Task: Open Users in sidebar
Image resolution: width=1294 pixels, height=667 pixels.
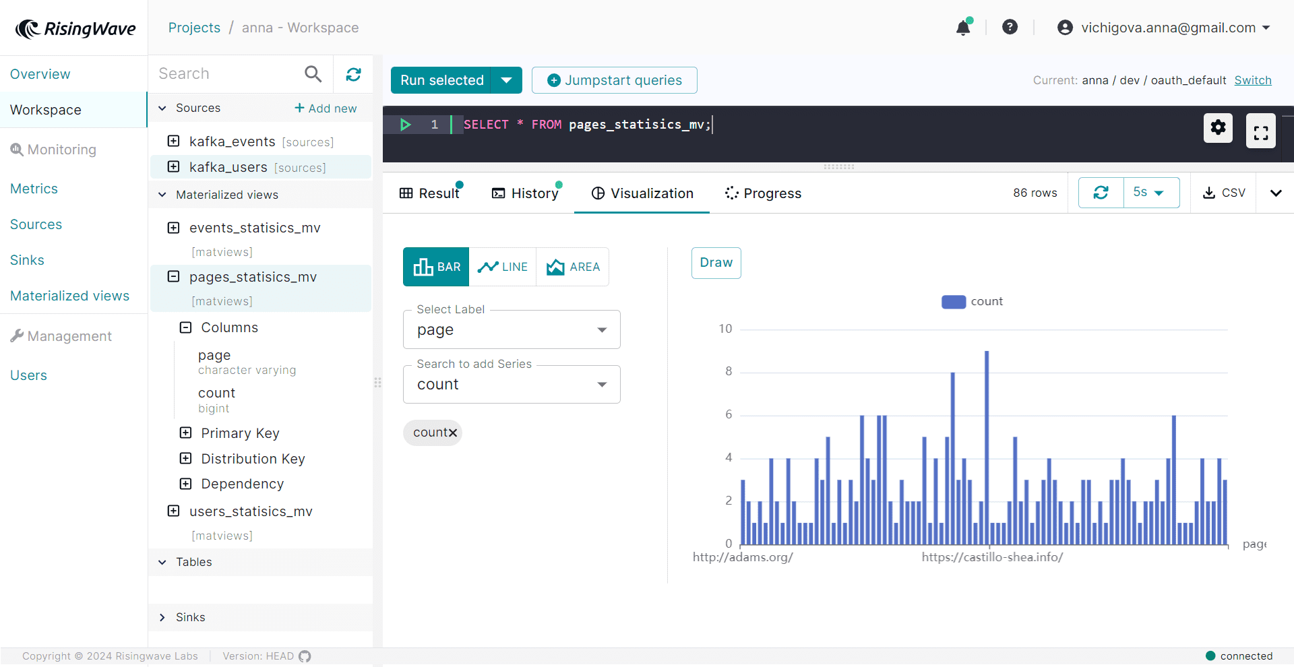Action: (x=28, y=375)
